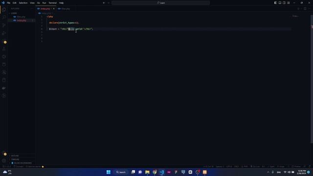Open Chrome from taskbar
This screenshot has height=176, width=313.
(x=155, y=172)
